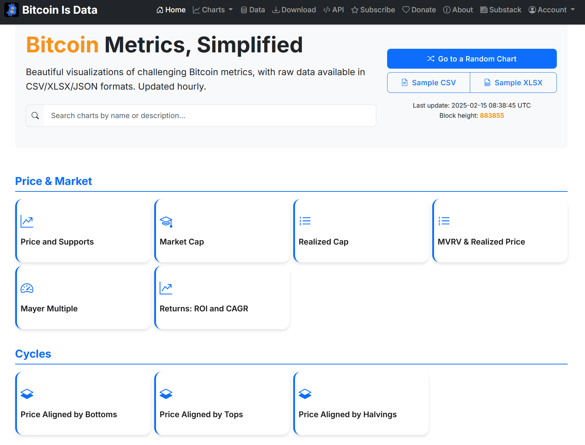Screen dimensions: 585x445
Task: Open the About nav item
Action: [458, 10]
